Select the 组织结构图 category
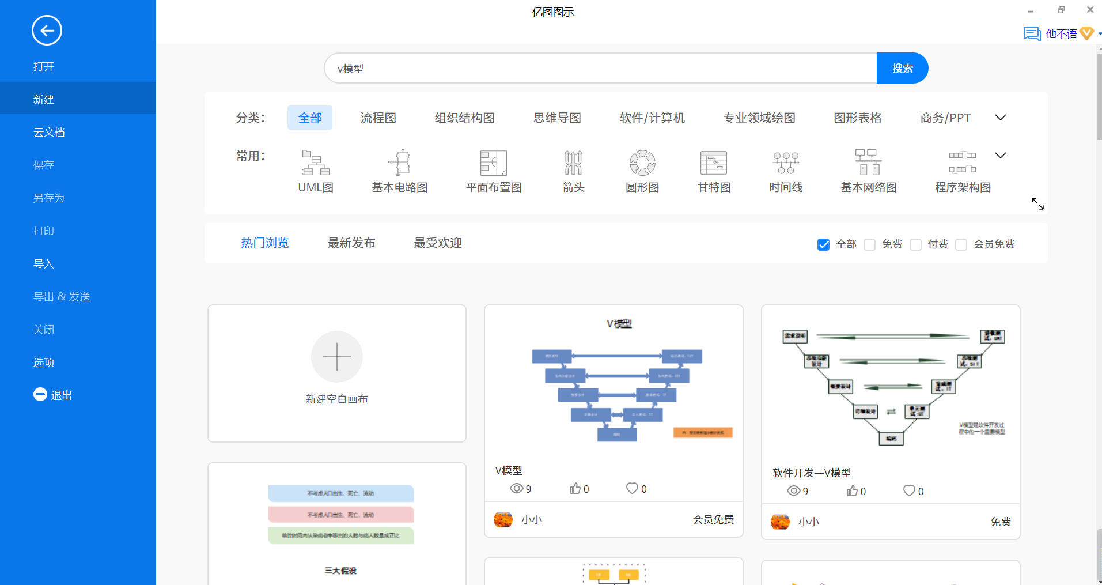The width and height of the screenshot is (1102, 585). (x=465, y=118)
